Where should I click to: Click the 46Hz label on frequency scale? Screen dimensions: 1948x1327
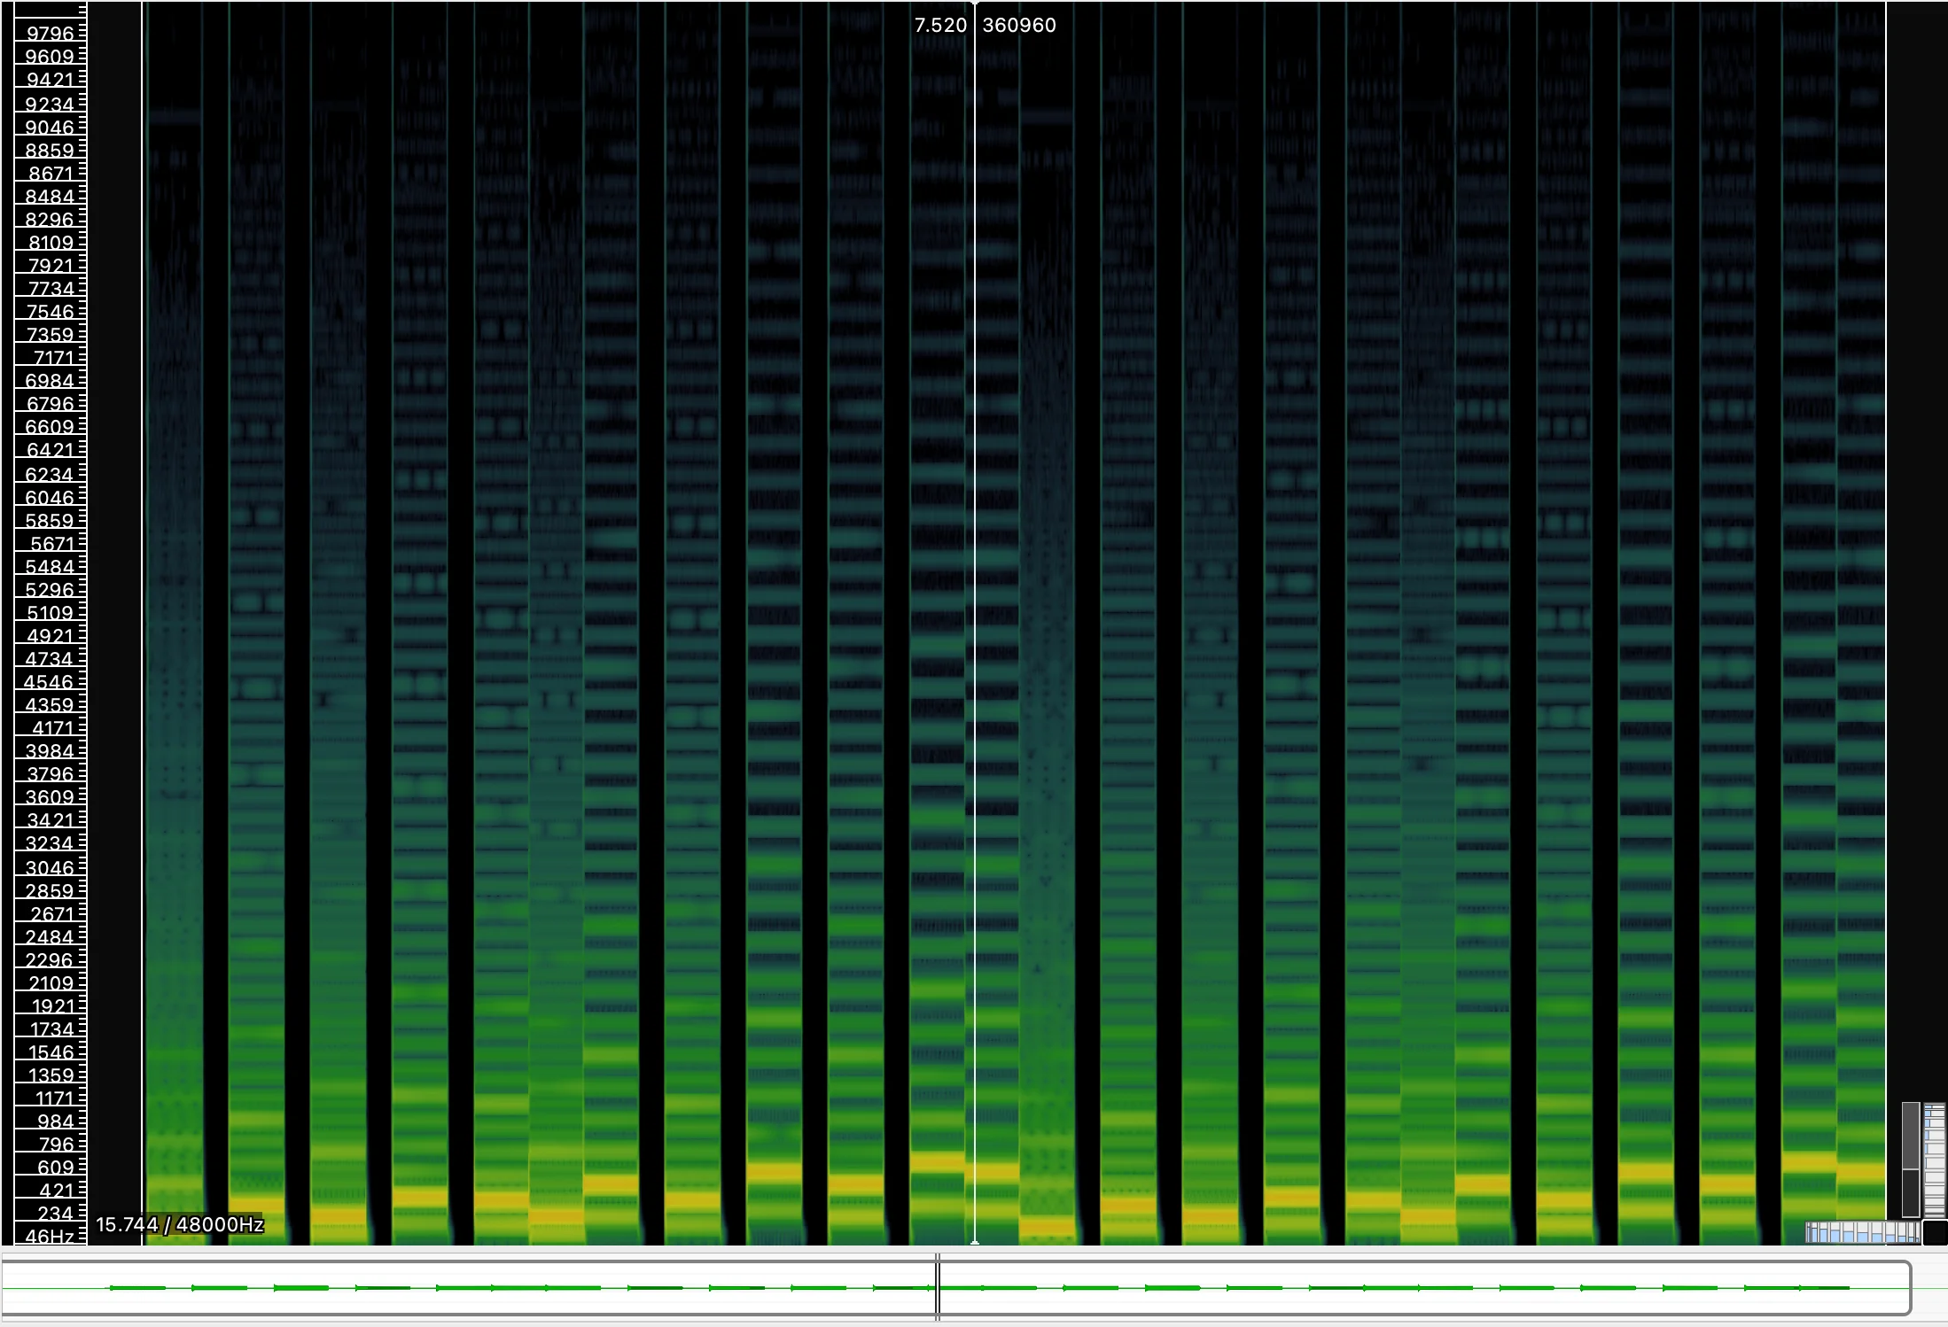(x=50, y=1236)
